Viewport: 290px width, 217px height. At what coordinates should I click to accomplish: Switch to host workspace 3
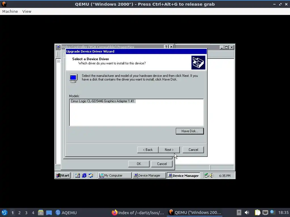(x=26, y=213)
